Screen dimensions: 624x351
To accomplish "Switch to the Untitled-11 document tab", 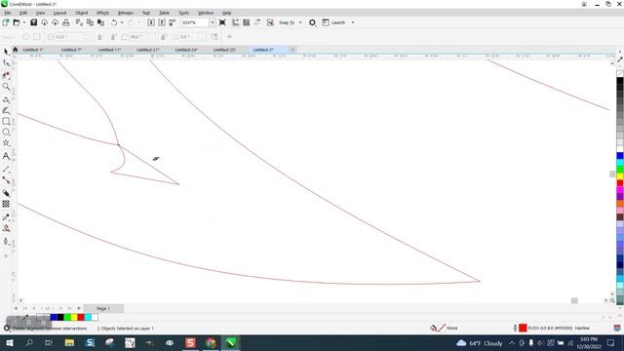I will [109, 50].
